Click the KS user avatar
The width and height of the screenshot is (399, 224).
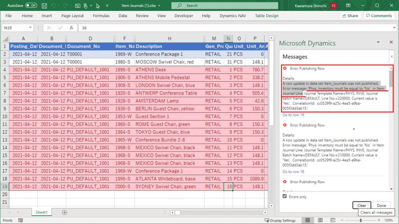(x=334, y=5)
